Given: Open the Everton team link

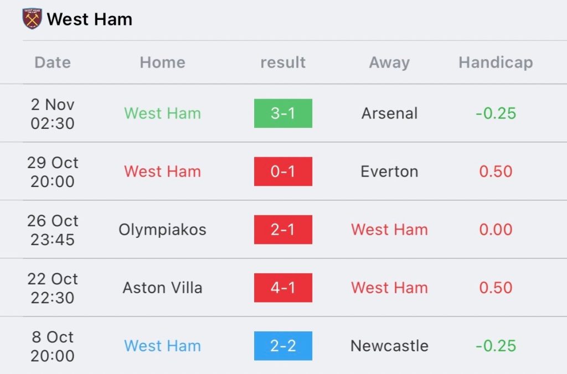Looking at the screenshot, I should (x=389, y=172).
